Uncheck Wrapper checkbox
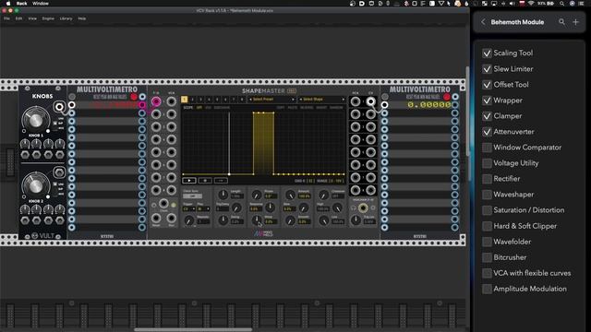This screenshot has height=332, width=591. click(x=487, y=101)
